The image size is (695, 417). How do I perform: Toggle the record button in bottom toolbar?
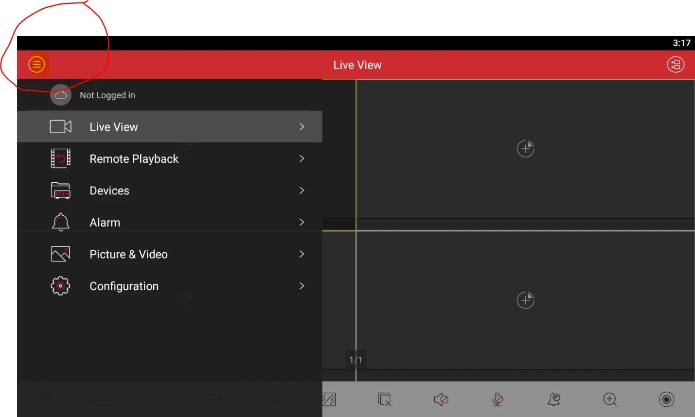pos(666,400)
